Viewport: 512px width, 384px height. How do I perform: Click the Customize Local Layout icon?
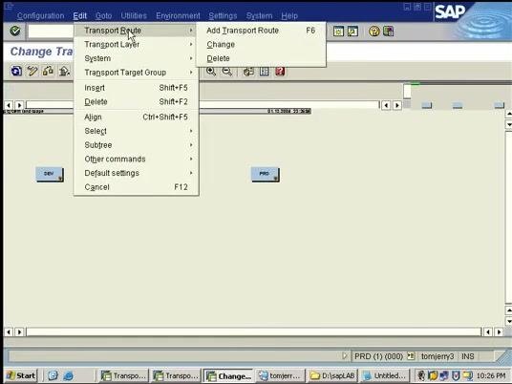[388, 32]
